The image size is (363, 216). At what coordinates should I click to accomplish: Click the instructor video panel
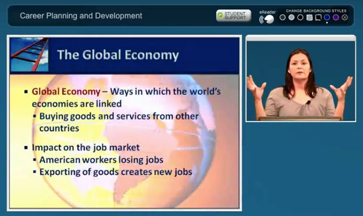pos(301,81)
